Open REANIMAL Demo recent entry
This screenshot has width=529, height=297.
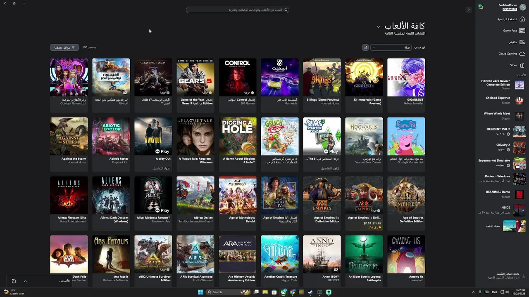click(503, 194)
